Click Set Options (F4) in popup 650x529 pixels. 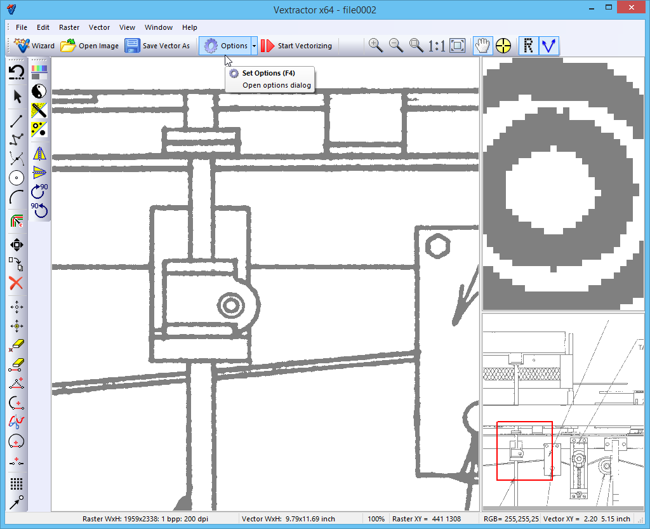point(269,73)
